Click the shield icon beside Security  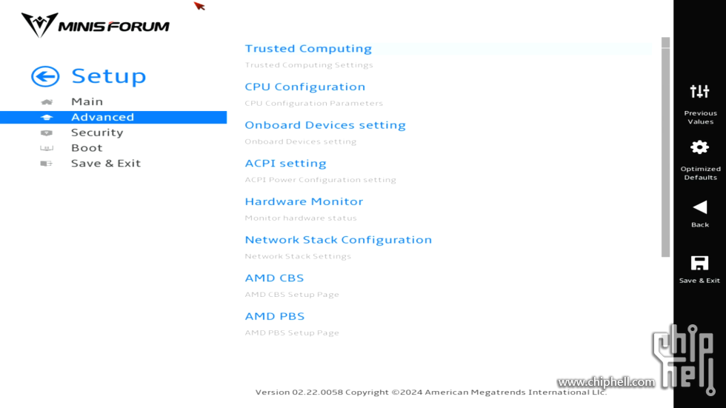(46, 133)
